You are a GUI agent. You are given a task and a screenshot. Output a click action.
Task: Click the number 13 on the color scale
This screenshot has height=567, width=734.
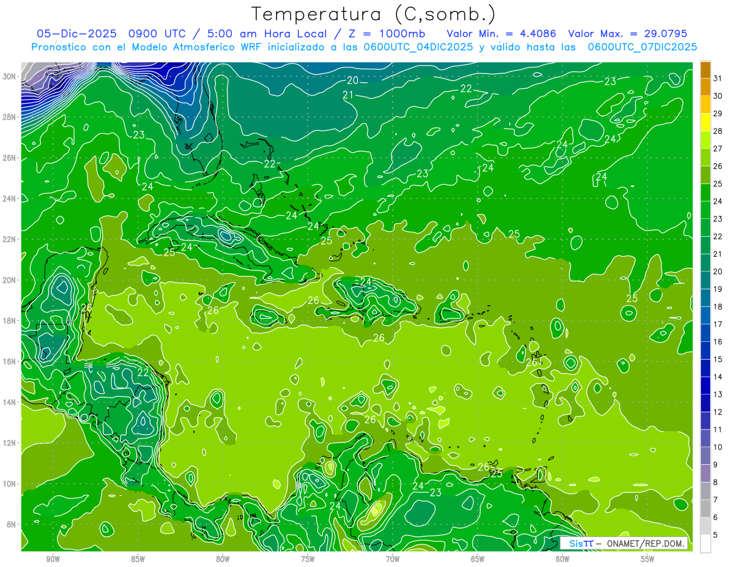click(718, 395)
